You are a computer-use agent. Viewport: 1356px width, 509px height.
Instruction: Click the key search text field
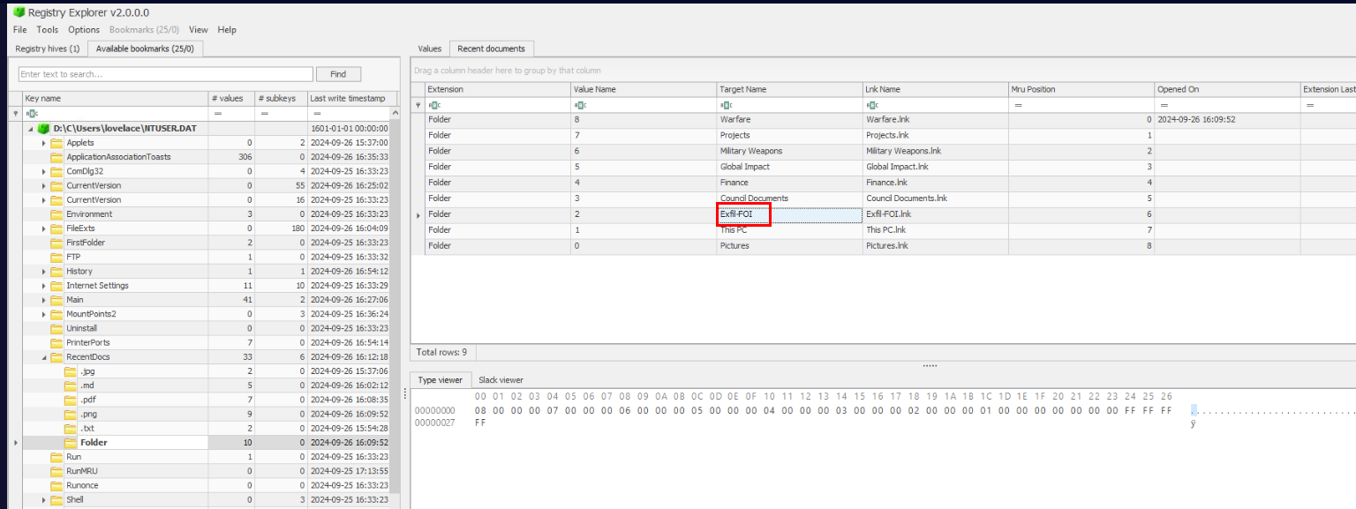click(x=165, y=74)
